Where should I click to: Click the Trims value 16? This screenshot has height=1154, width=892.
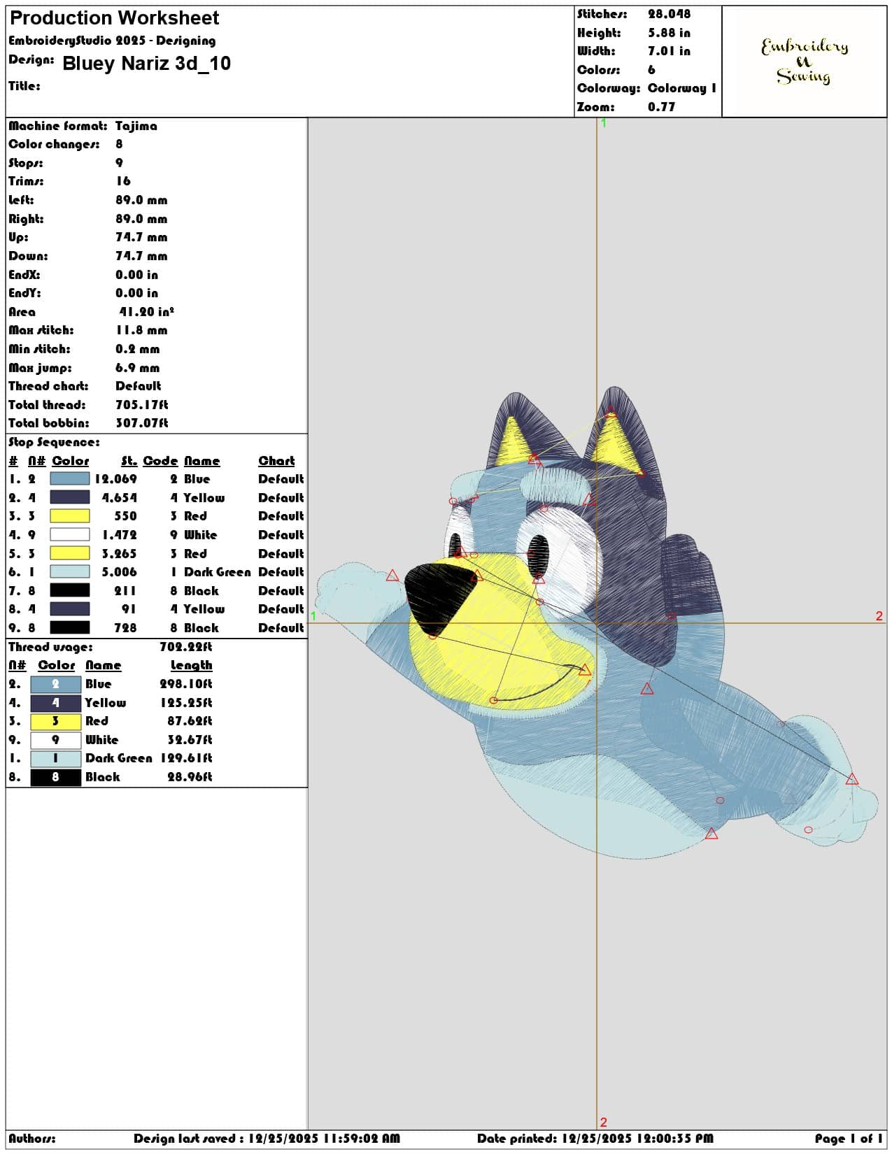click(123, 181)
